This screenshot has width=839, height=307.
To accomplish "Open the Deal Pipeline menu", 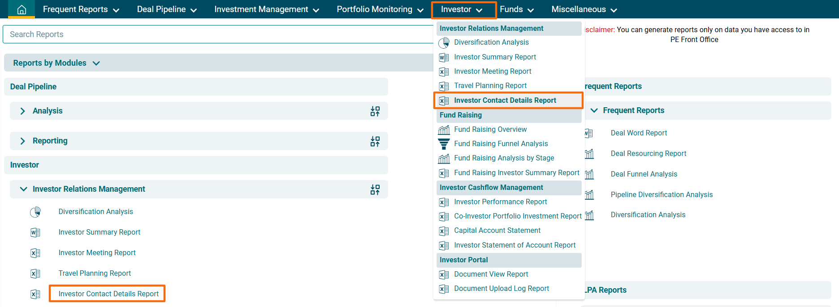I will click(x=167, y=9).
